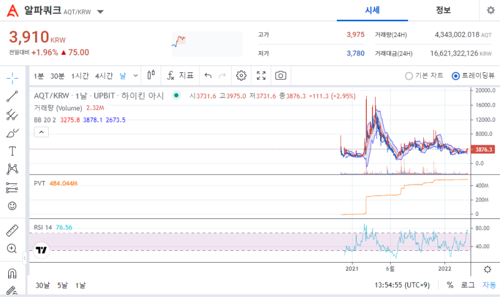This screenshot has height=297, width=500.
Task: Click the RSI 14 indicator label
Action: tap(42, 227)
